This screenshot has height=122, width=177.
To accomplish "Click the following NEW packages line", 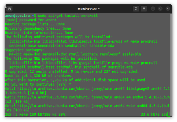I will pyautogui.click(x=51, y=59).
